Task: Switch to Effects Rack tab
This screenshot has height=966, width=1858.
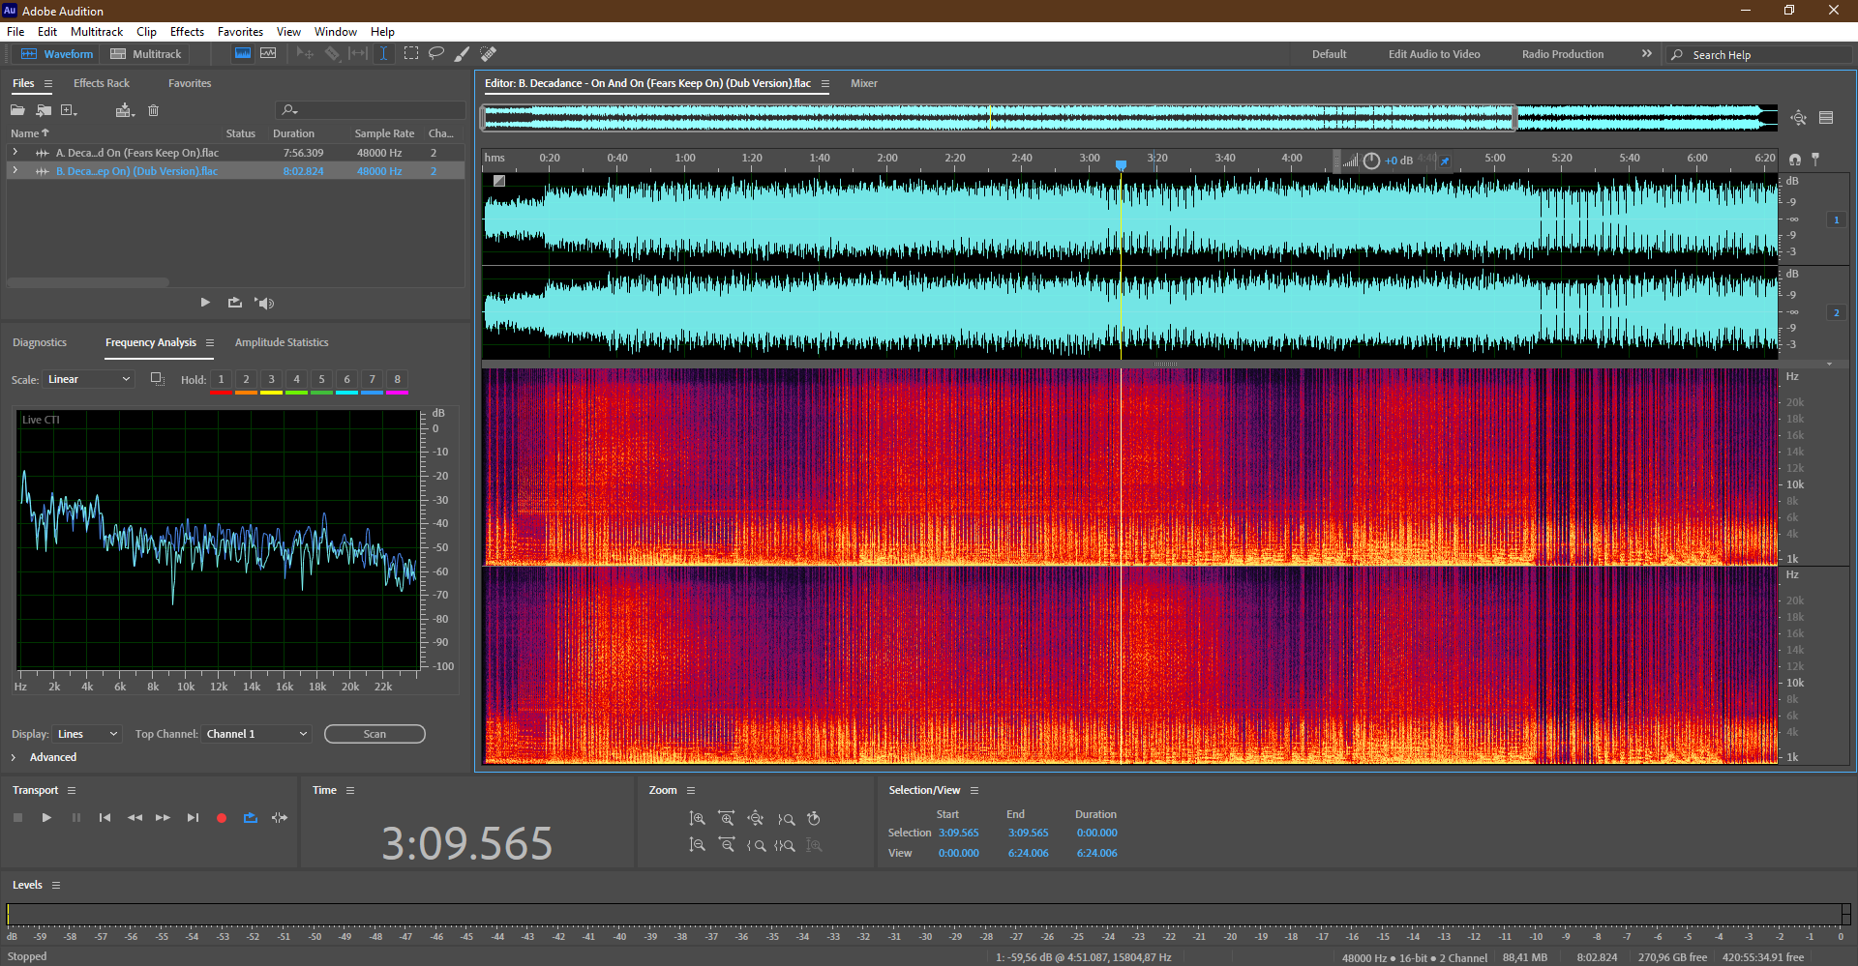Action: click(x=102, y=83)
